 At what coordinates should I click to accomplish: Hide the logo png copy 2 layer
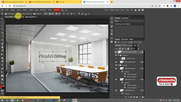pos(116,79)
